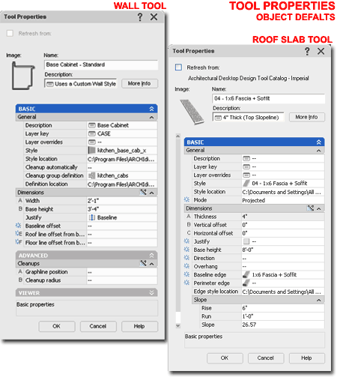Click Justify color box in Roof Slab dialog

246,241
